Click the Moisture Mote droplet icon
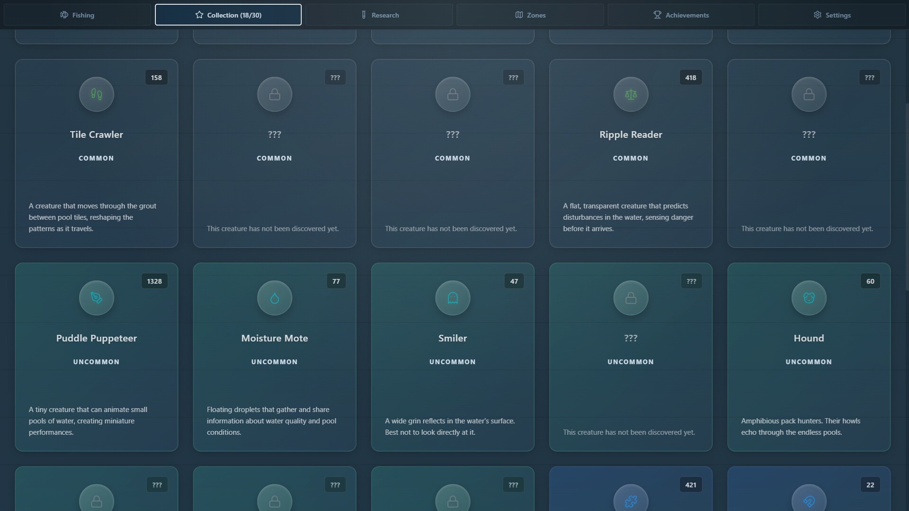This screenshot has width=909, height=511. point(275,298)
